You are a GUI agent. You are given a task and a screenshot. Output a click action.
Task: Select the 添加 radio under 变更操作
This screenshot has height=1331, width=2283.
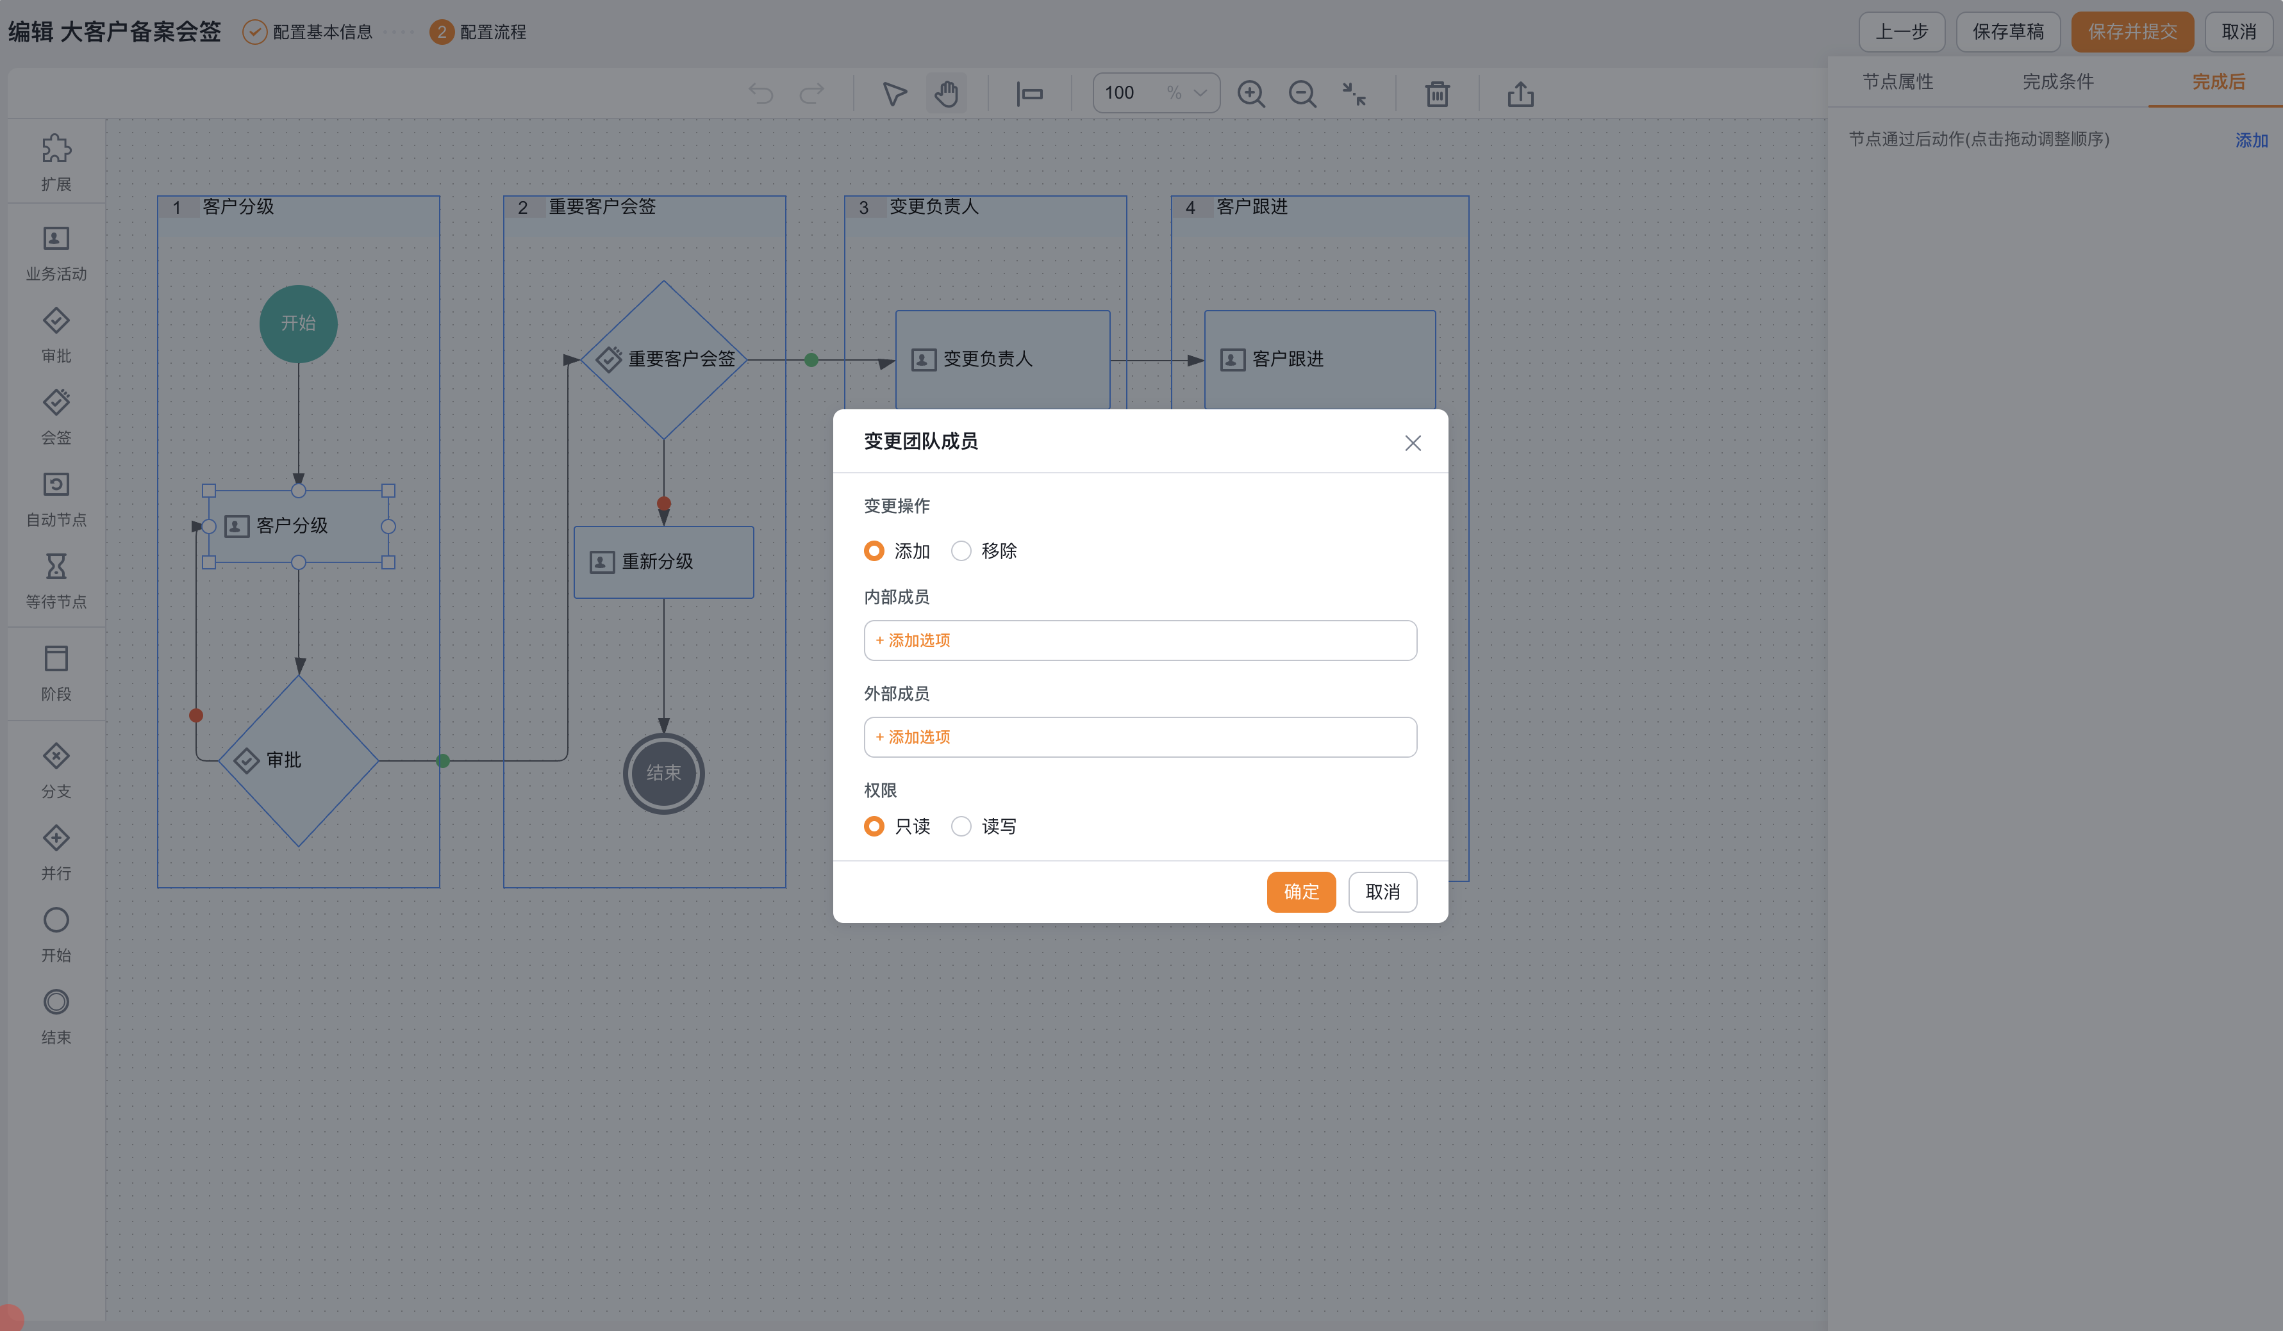point(874,550)
